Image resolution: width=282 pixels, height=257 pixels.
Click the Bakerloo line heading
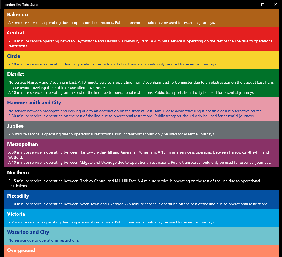pos(17,15)
